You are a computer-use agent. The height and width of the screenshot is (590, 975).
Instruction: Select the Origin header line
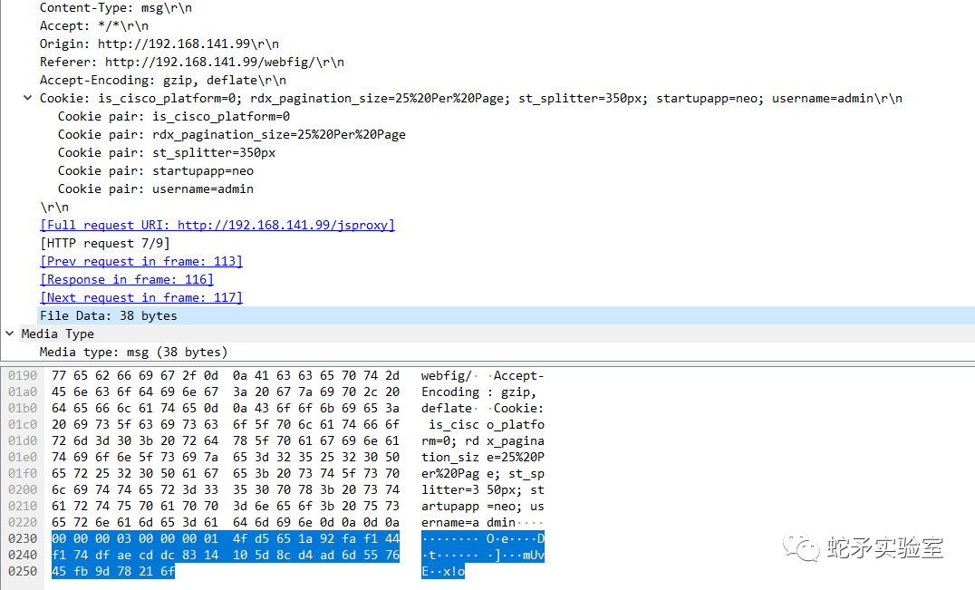[159, 44]
